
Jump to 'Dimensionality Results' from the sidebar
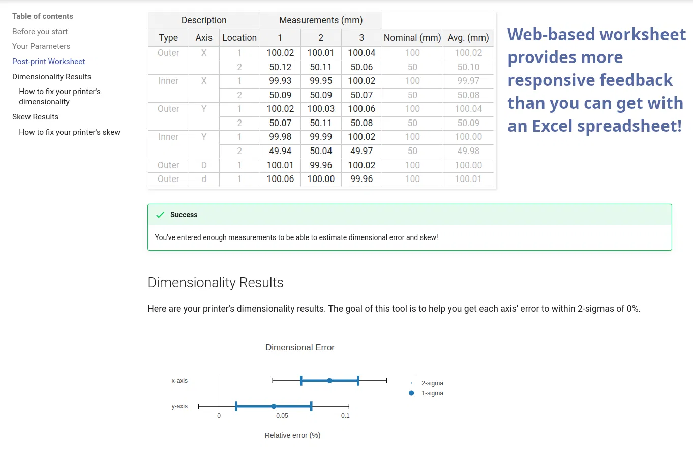coord(52,77)
